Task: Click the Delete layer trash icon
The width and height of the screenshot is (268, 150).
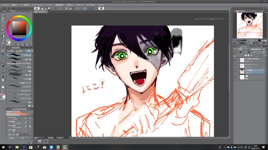Action: pos(265,56)
